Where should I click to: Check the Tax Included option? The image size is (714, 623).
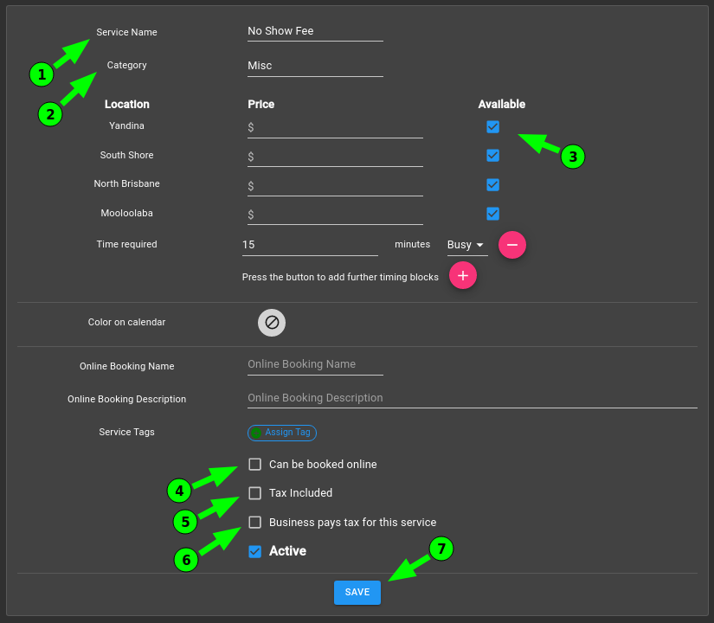[255, 493]
